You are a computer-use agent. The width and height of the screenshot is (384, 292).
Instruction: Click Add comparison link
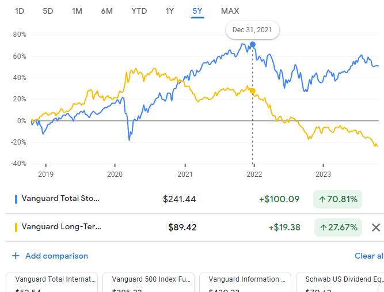pos(56,256)
